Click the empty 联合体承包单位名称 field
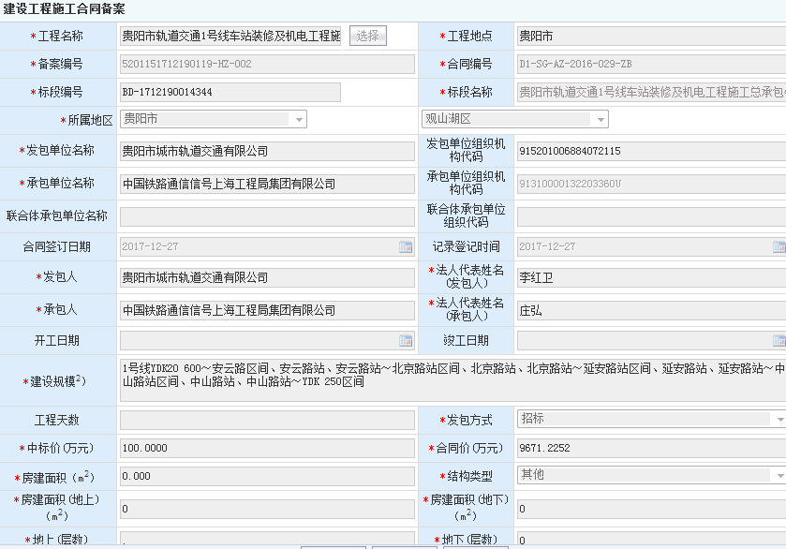This screenshot has width=786, height=549. pos(266,216)
